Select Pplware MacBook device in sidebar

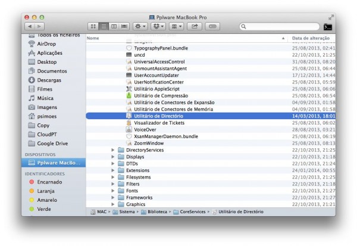[x=54, y=163]
